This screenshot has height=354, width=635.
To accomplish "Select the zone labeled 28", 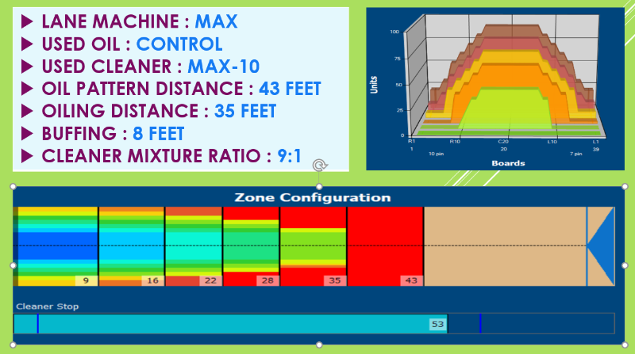I will (x=251, y=246).
